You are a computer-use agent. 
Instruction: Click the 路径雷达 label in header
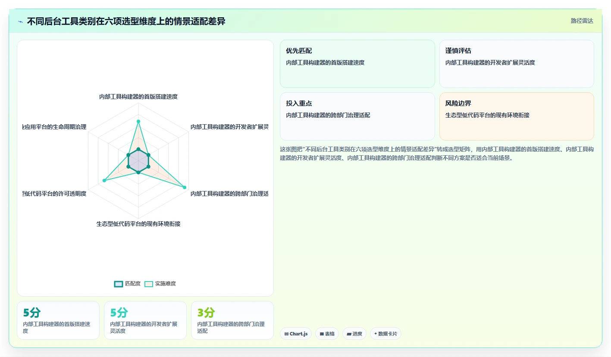click(582, 21)
